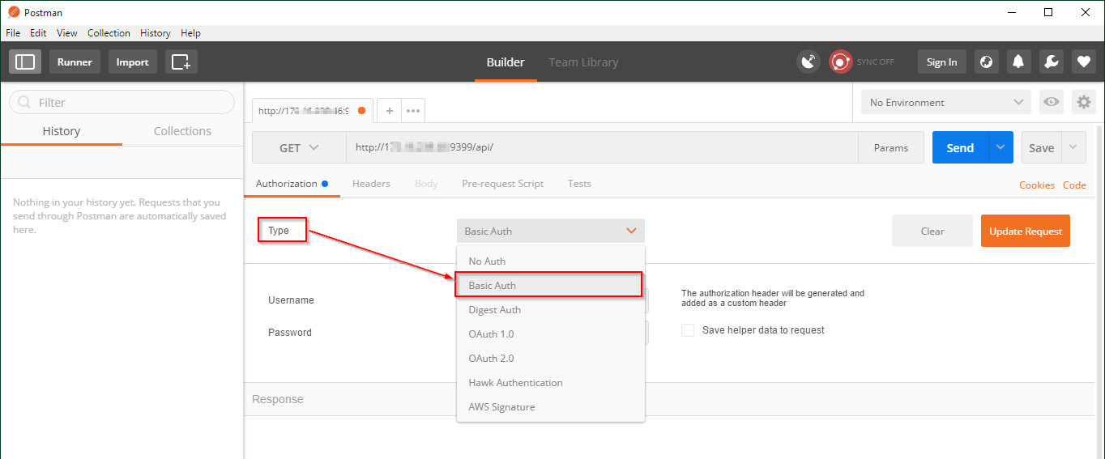The height and width of the screenshot is (459, 1105).
Task: Click the Filter search field
Action: coord(122,102)
